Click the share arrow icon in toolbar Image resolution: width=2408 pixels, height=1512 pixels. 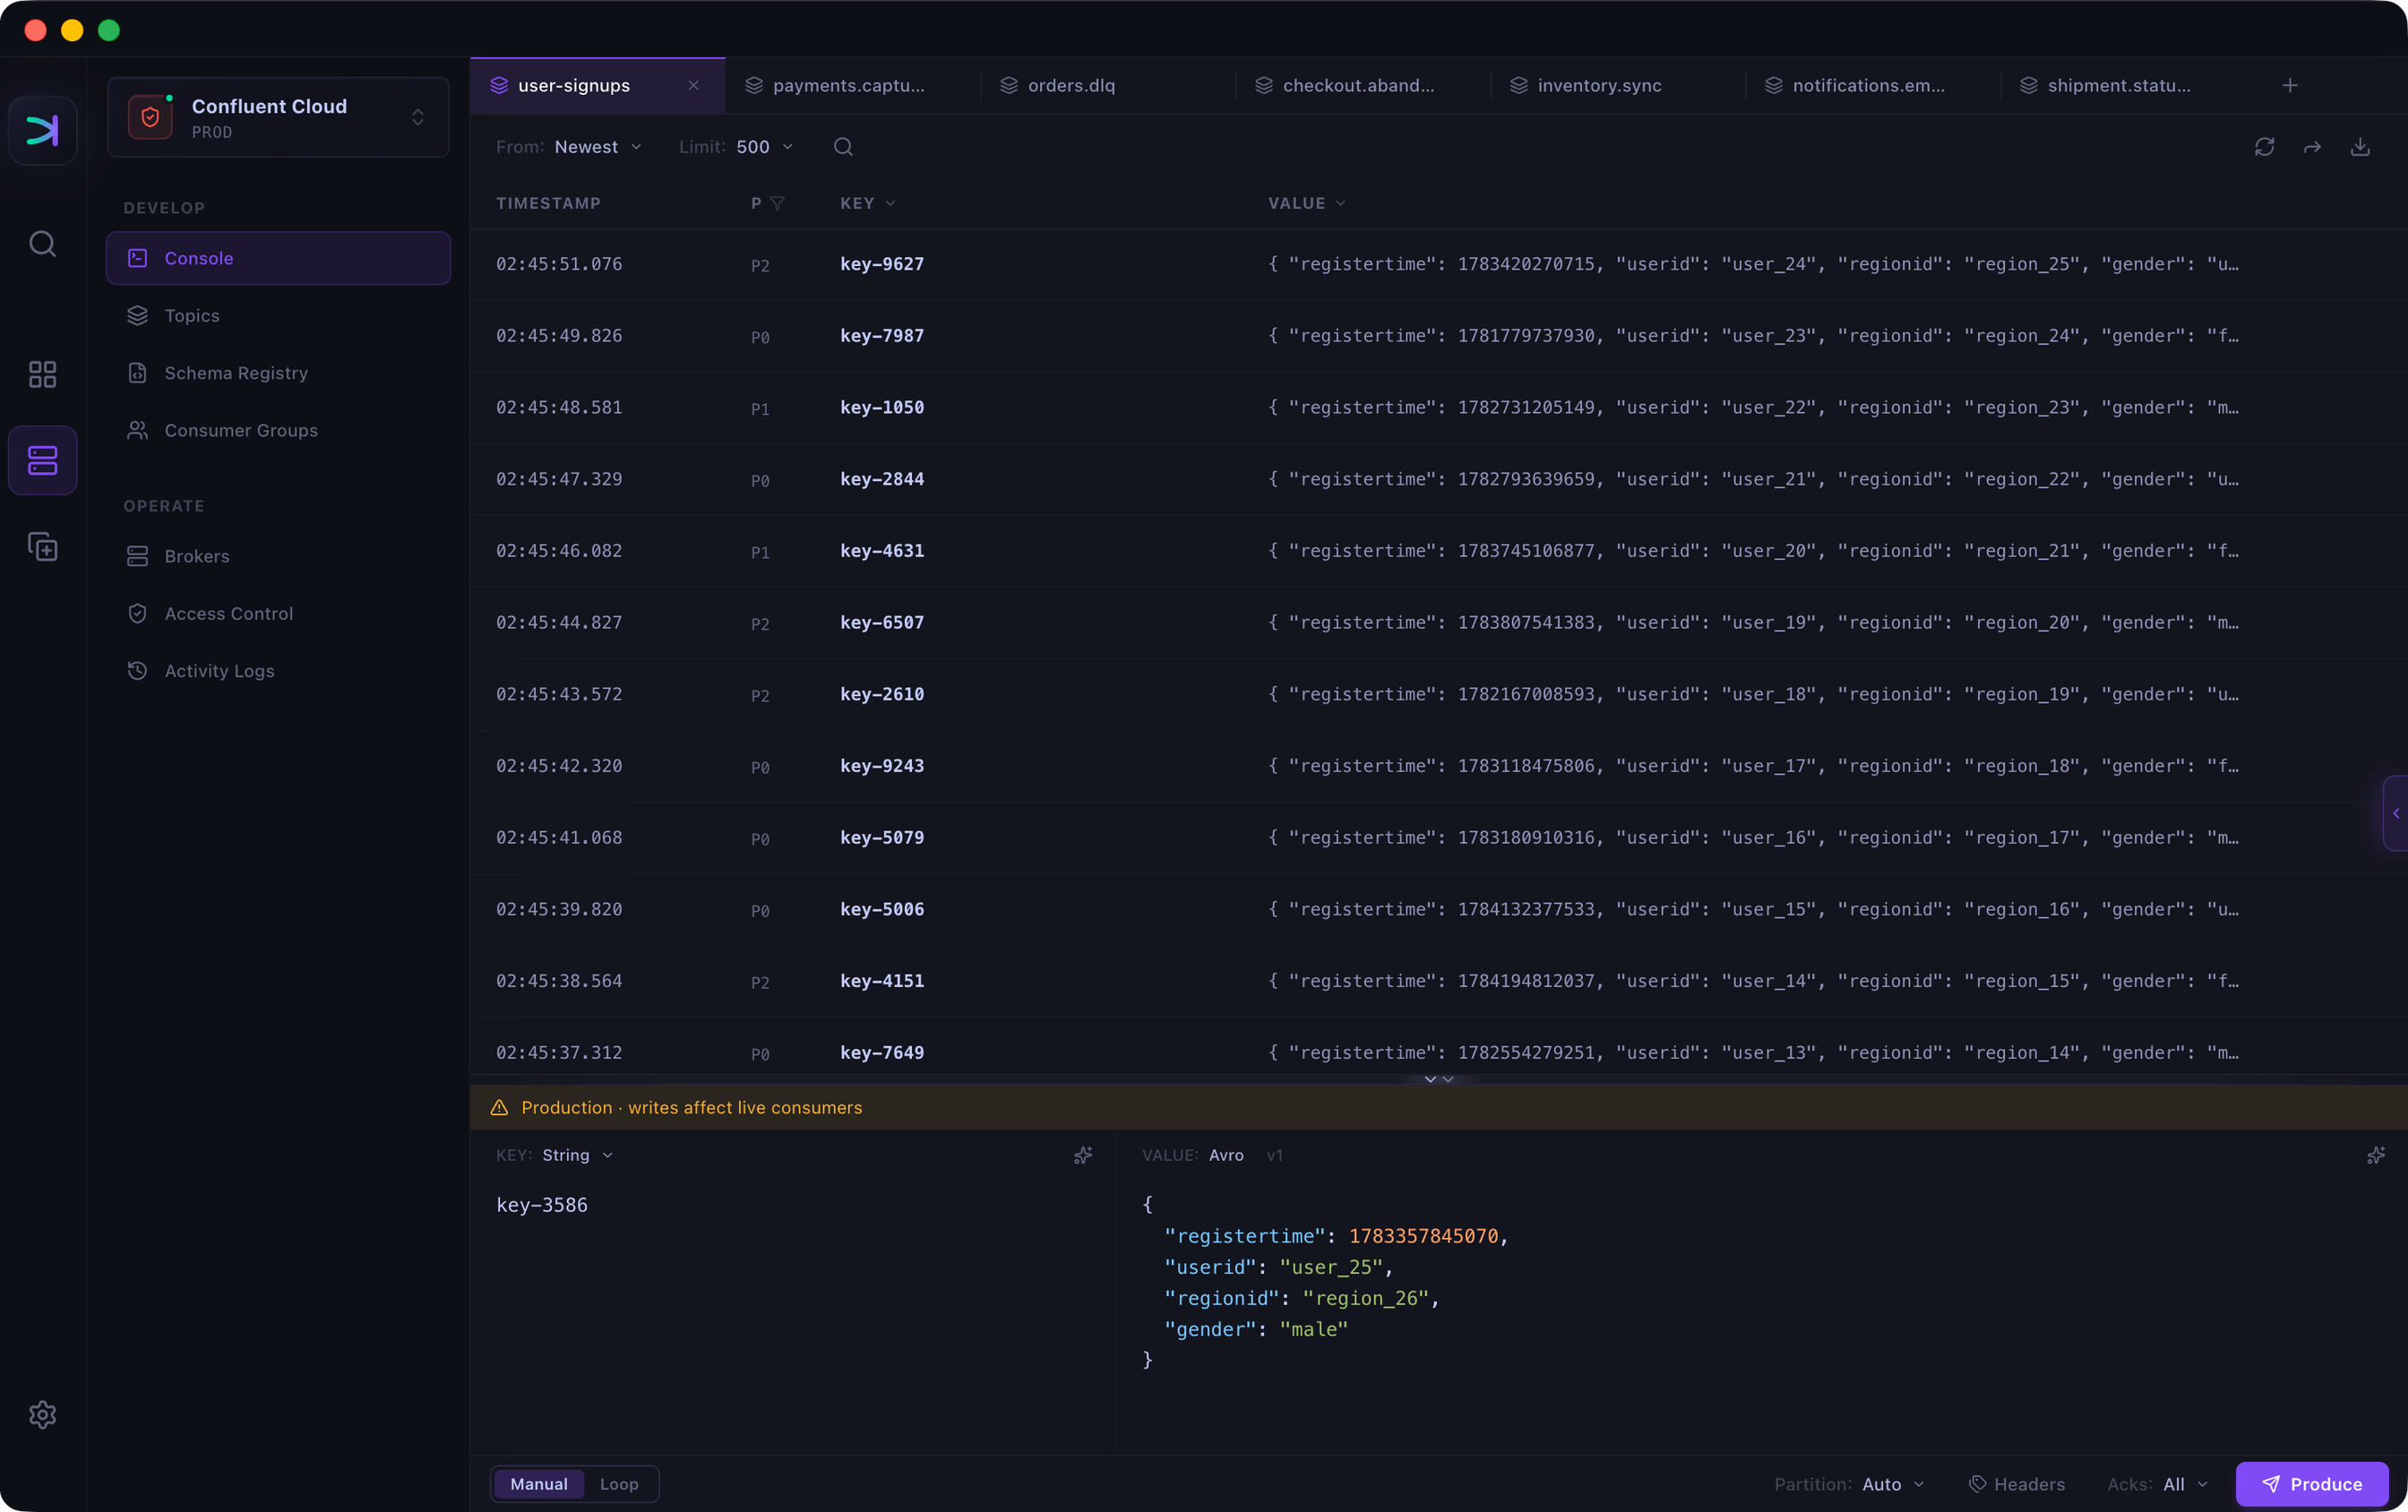coord(2312,147)
